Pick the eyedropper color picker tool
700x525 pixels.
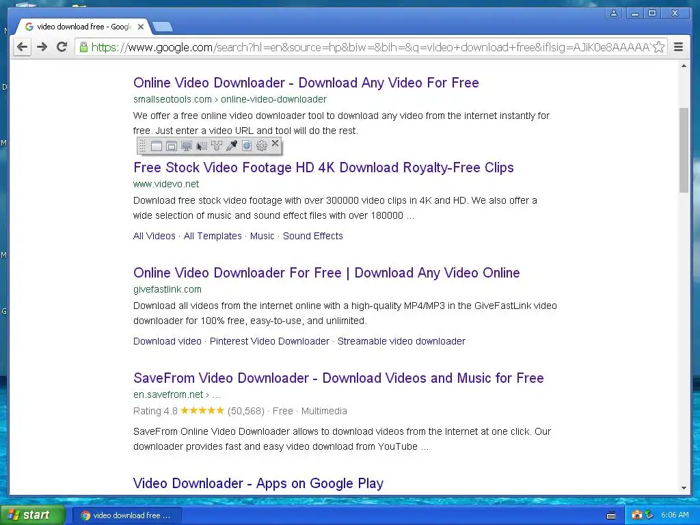(x=232, y=146)
